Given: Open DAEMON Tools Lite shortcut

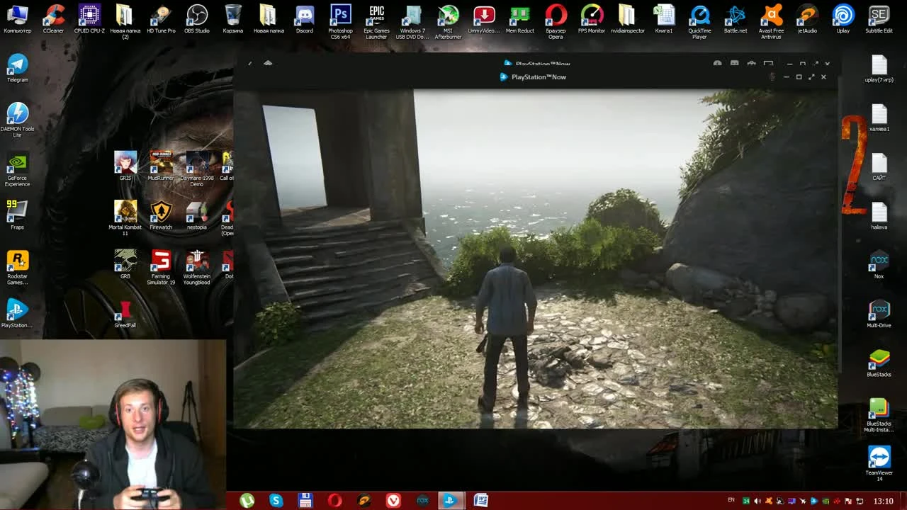Looking at the screenshot, I should click(x=18, y=119).
